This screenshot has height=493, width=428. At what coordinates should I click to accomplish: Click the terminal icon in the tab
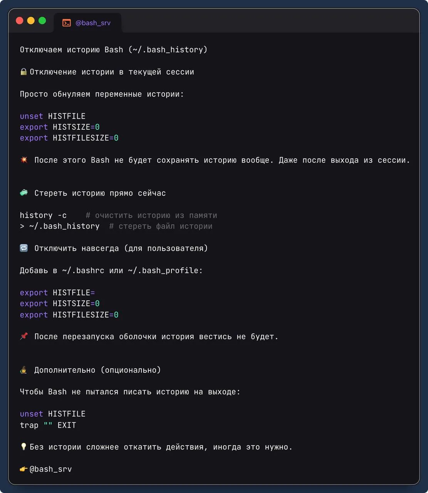tap(67, 23)
